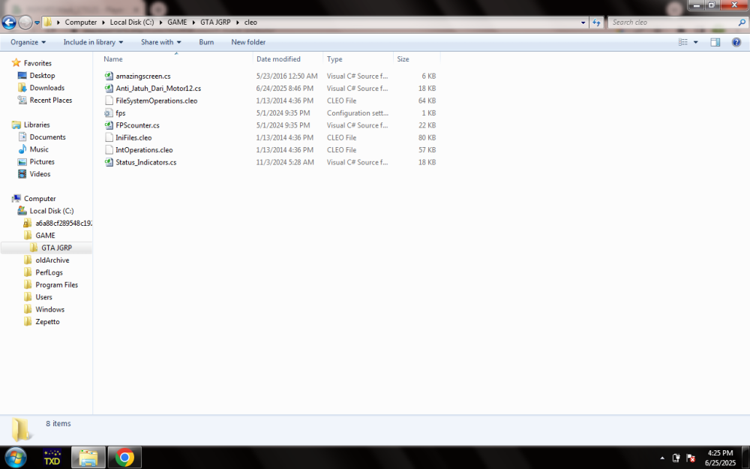Open the view options dropdown arrow
The width and height of the screenshot is (750, 469).
click(696, 42)
